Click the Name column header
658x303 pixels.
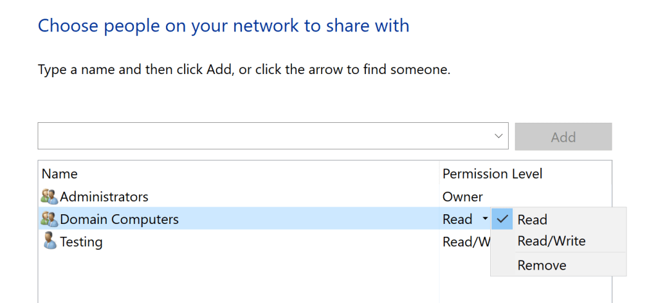(x=60, y=174)
